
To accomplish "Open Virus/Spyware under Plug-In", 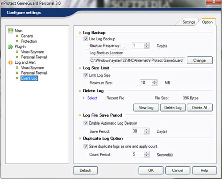I will 32,52.
